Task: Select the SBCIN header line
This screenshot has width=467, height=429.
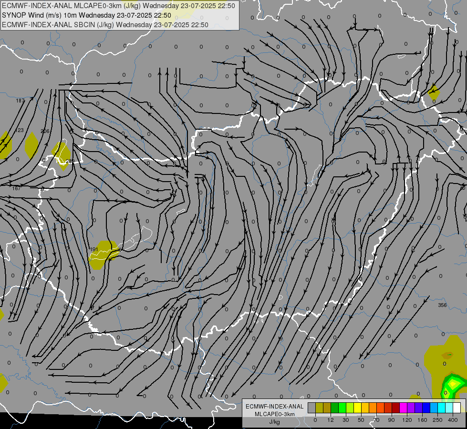Action: [x=105, y=25]
